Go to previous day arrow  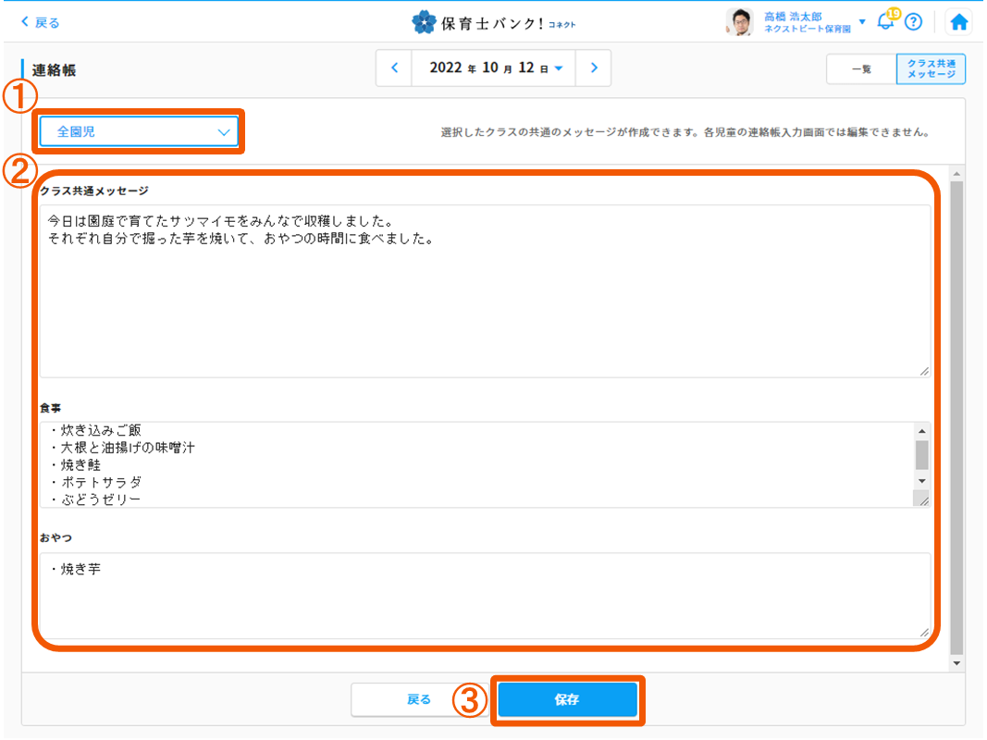pos(395,68)
